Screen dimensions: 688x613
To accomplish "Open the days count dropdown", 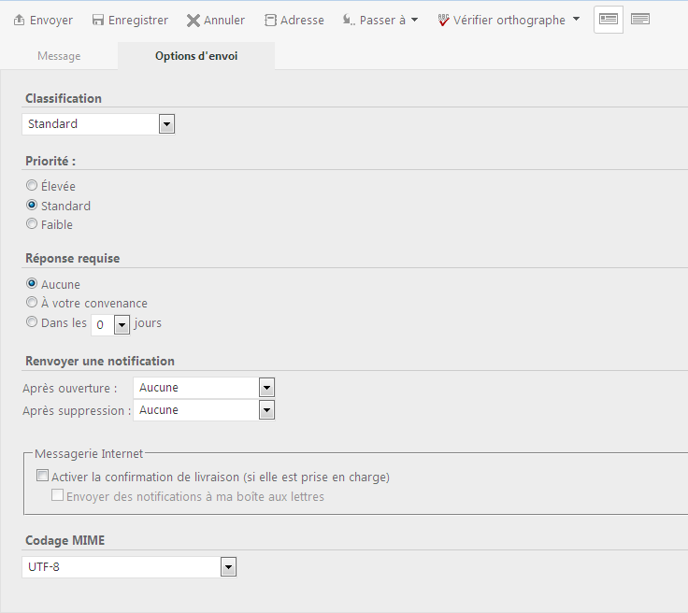I will (x=122, y=325).
